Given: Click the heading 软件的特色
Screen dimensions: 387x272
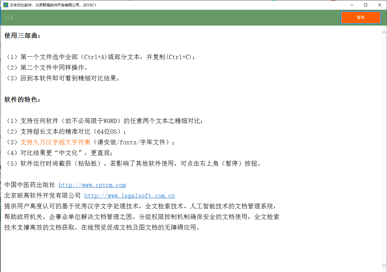Looking at the screenshot, I should pos(22,100).
